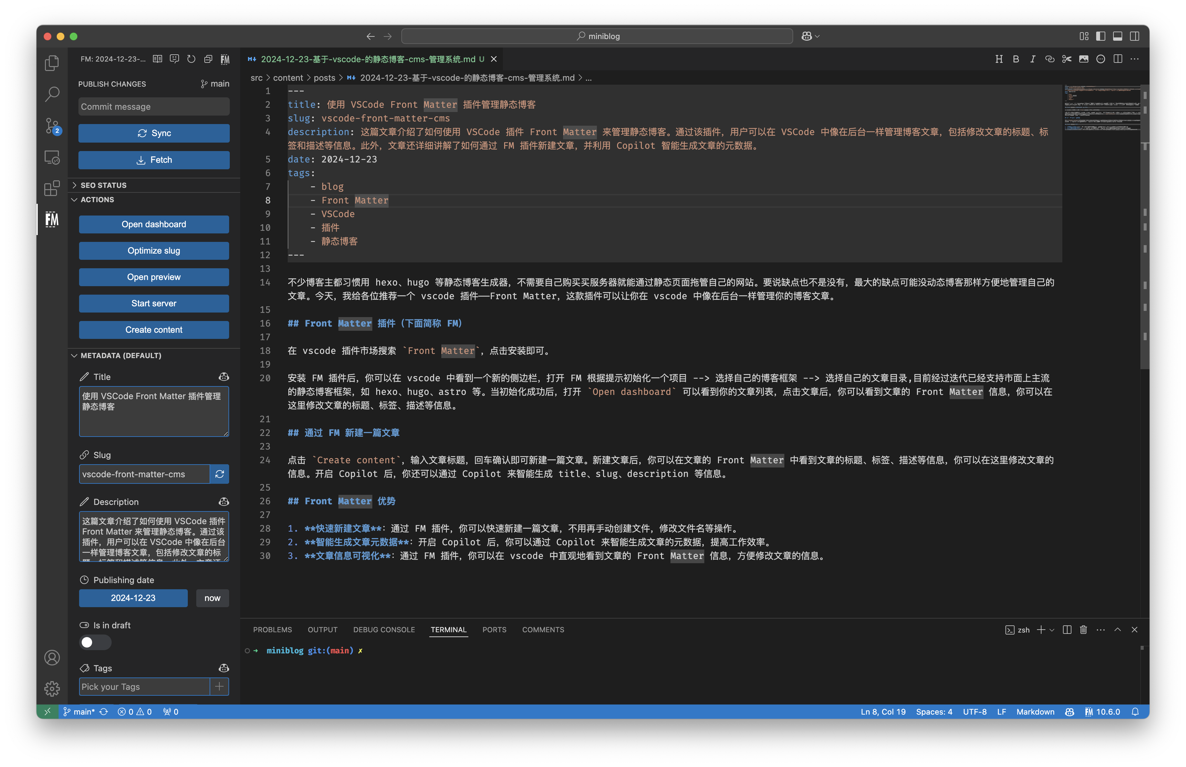Screen dimensions: 1186x767
Task: Collapse the ACTIONS section
Action: coord(154,200)
